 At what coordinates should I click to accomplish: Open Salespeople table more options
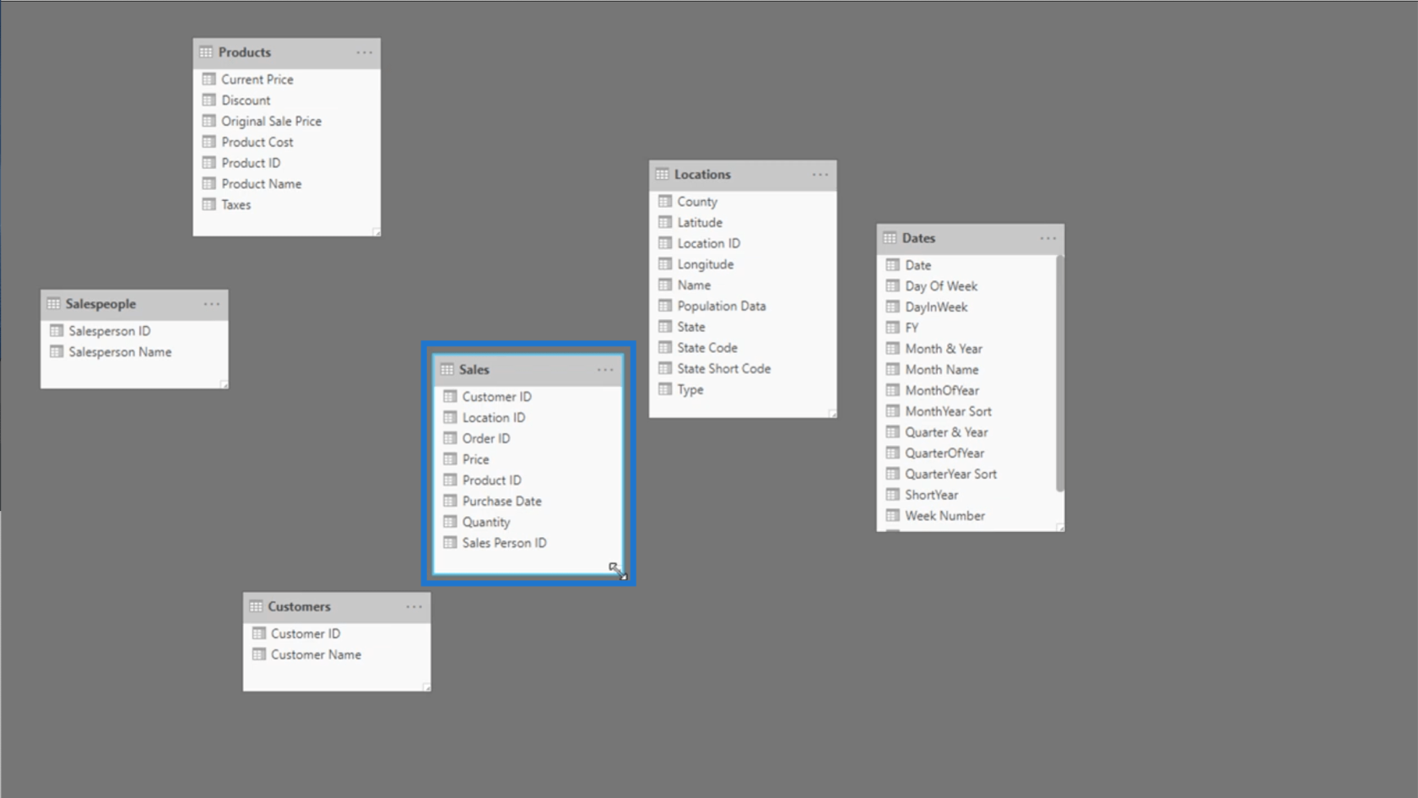pyautogui.click(x=212, y=304)
